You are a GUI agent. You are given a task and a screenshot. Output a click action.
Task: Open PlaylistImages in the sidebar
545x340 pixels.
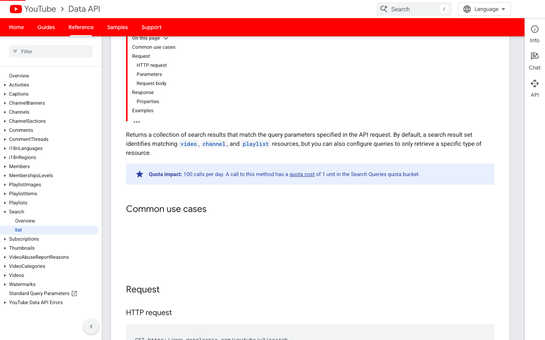[25, 185]
